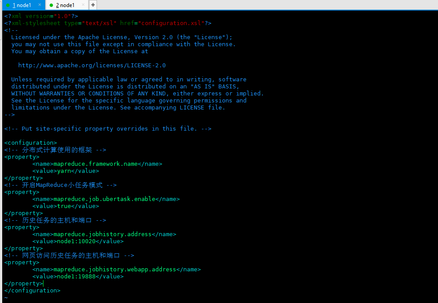Click 'Licensed under the Apache License' line
Image resolution: width=438 pixels, height=303 pixels.
pos(122,37)
